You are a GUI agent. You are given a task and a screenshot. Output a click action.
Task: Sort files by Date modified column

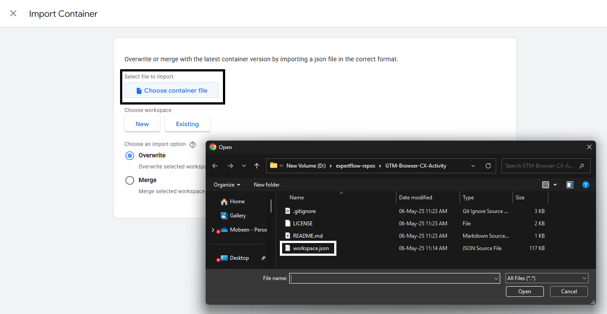[x=415, y=198]
